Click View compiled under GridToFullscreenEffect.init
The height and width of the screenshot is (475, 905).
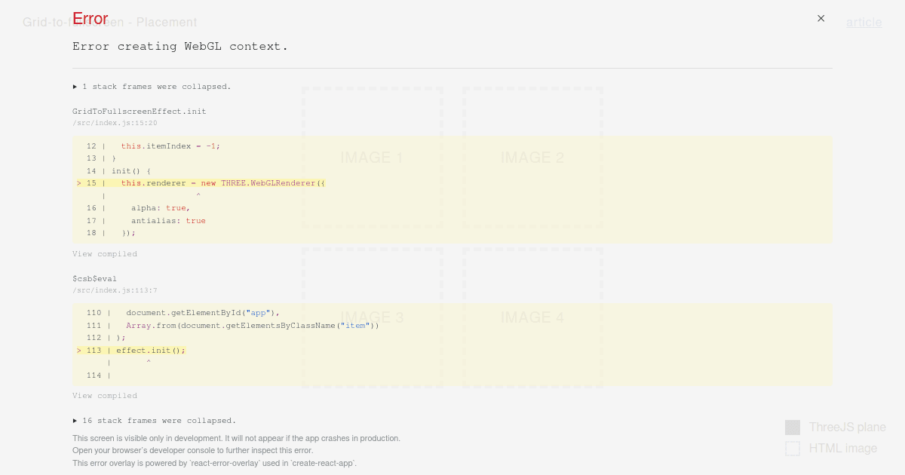coord(105,253)
